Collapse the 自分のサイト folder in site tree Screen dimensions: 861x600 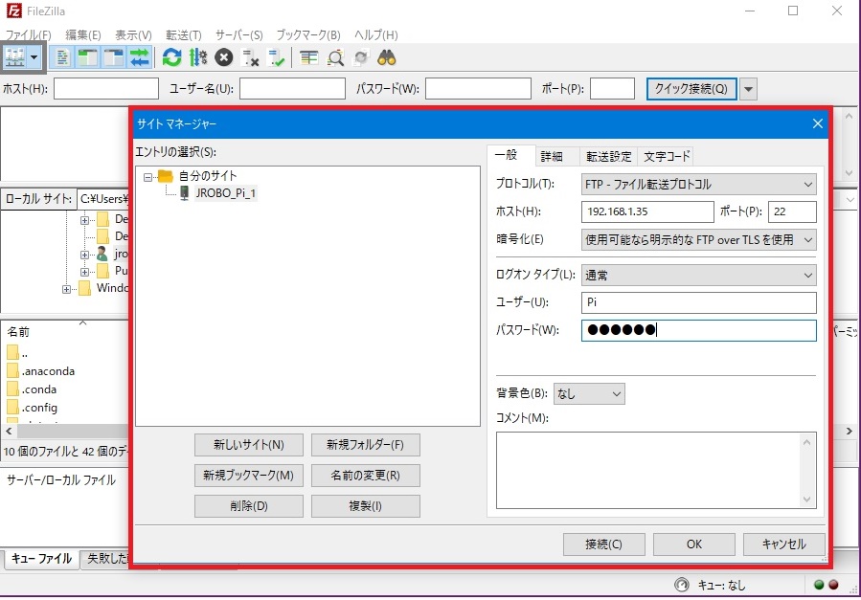pos(147,177)
